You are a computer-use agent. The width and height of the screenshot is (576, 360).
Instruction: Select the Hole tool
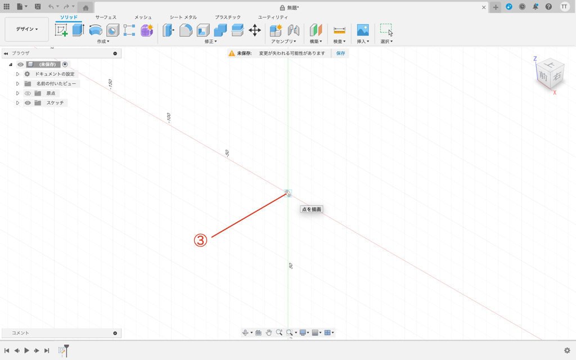(x=112, y=30)
